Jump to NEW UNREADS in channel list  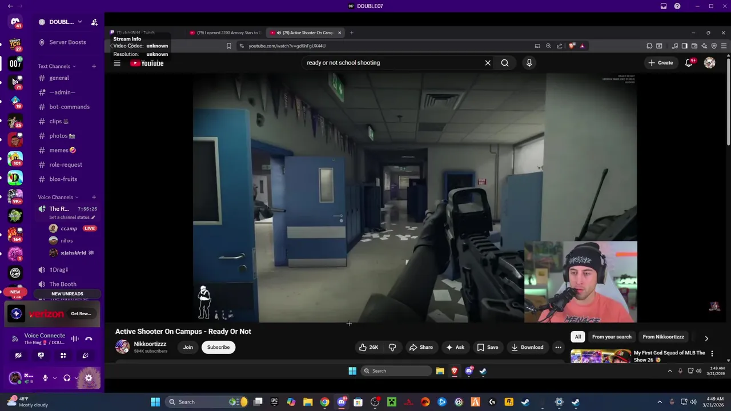tap(67, 294)
